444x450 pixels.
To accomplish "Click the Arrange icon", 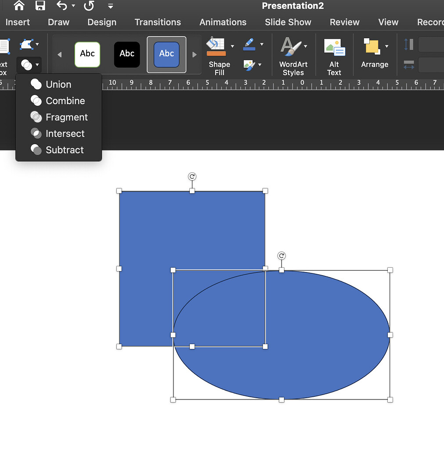I will [372, 45].
